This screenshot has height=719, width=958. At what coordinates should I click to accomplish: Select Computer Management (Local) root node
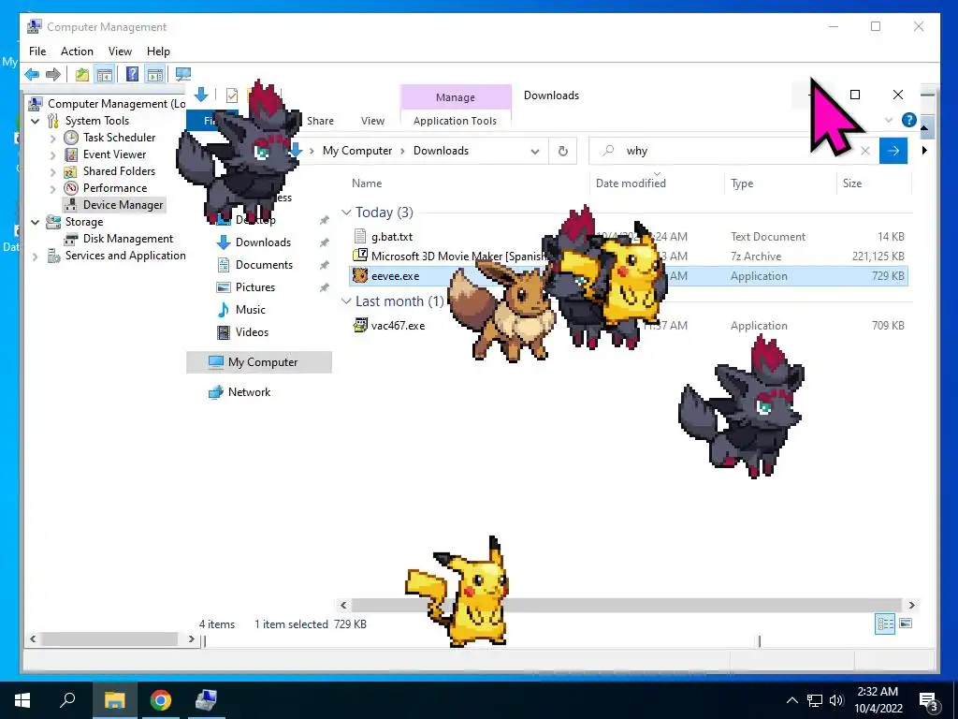click(116, 104)
